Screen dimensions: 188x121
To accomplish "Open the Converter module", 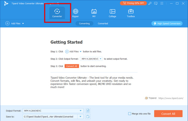I will [x=57, y=13].
